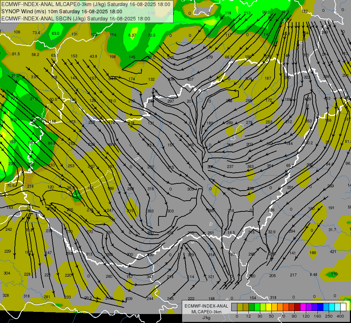Click the map value '407'
Image resolution: width=351 pixels, height=323 pixels.
190,79
